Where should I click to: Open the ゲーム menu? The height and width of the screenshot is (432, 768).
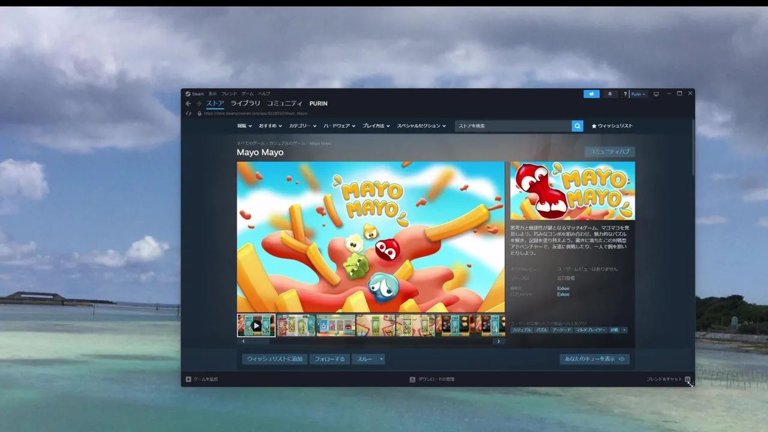coord(247,94)
